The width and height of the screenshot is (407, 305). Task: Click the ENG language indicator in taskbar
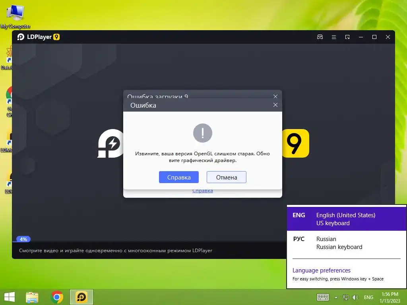pos(368,297)
